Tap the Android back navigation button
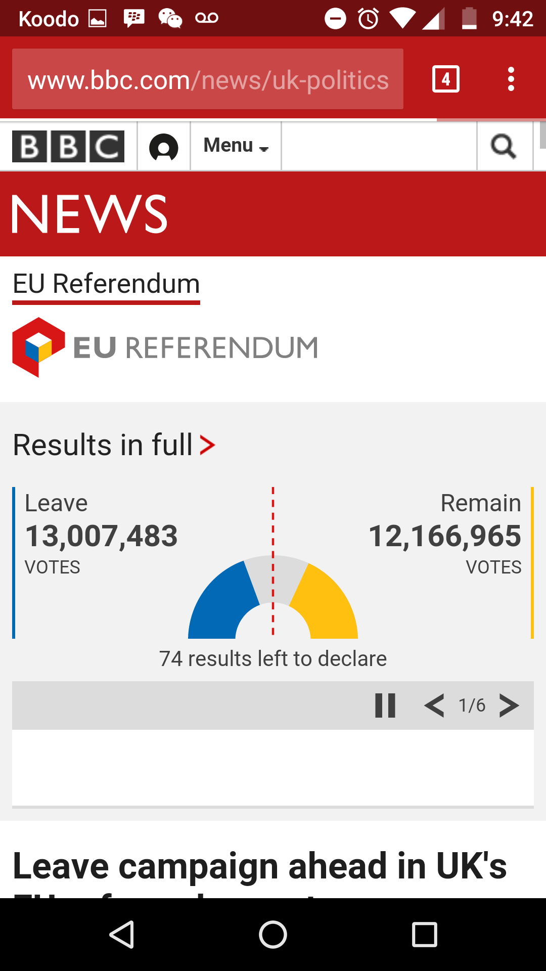Screen dimensions: 546x971 click(121, 935)
